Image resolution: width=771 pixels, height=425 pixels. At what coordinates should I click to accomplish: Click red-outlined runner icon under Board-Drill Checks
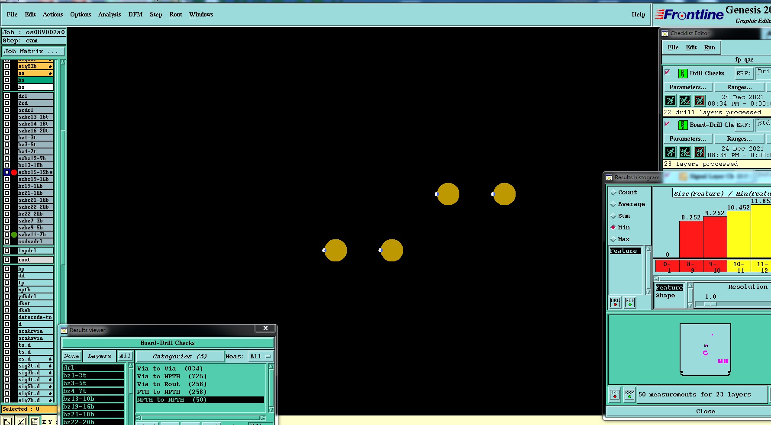click(700, 152)
